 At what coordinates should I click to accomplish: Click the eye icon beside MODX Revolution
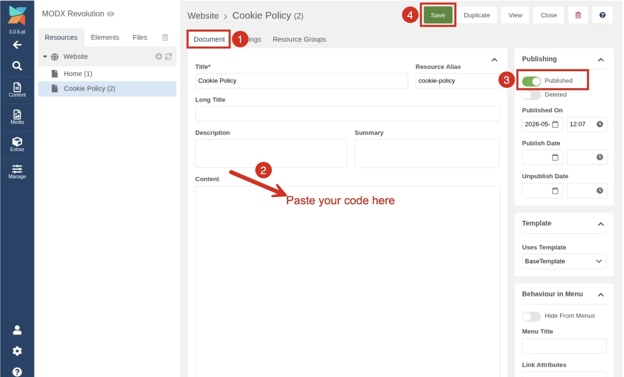point(111,14)
